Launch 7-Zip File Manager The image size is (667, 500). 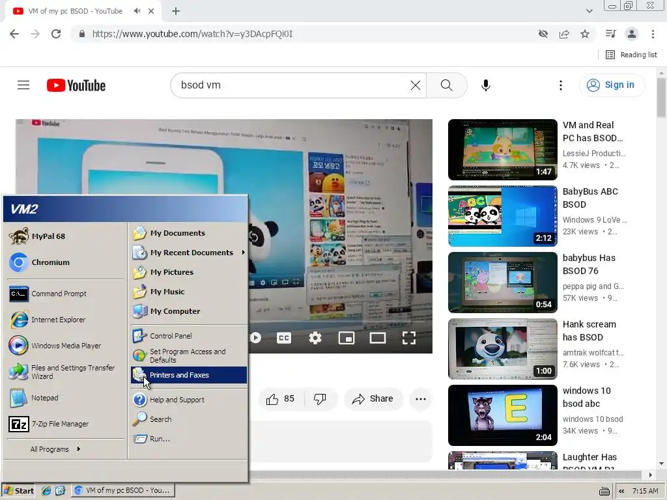[66, 424]
